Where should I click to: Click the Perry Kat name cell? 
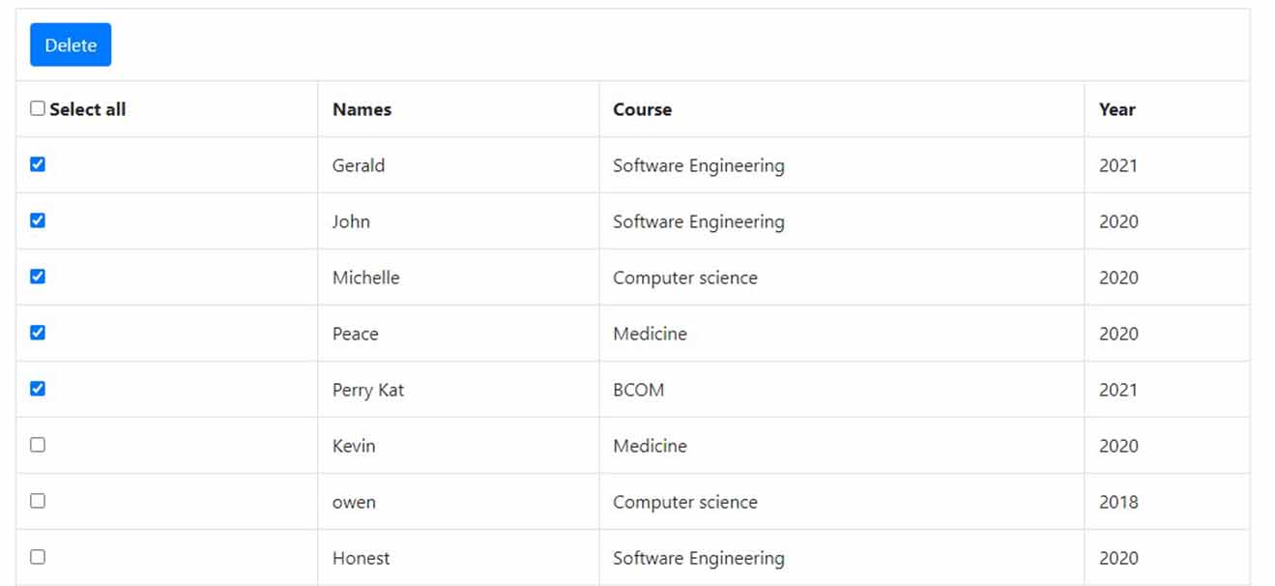[368, 390]
